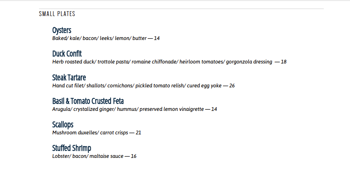Click the Steak Tartare price of 26

pos(232,86)
